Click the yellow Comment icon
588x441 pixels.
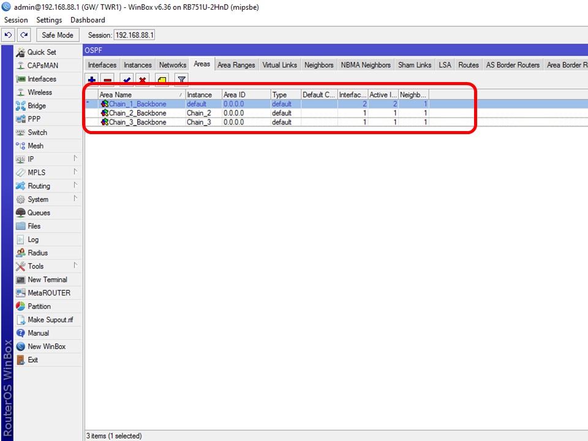coord(162,80)
